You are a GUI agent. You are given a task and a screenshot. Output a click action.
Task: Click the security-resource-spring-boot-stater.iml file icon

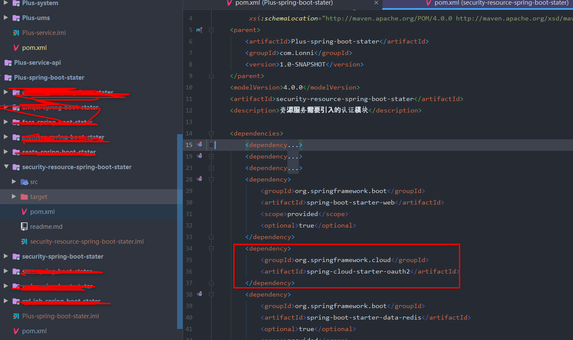pos(24,242)
